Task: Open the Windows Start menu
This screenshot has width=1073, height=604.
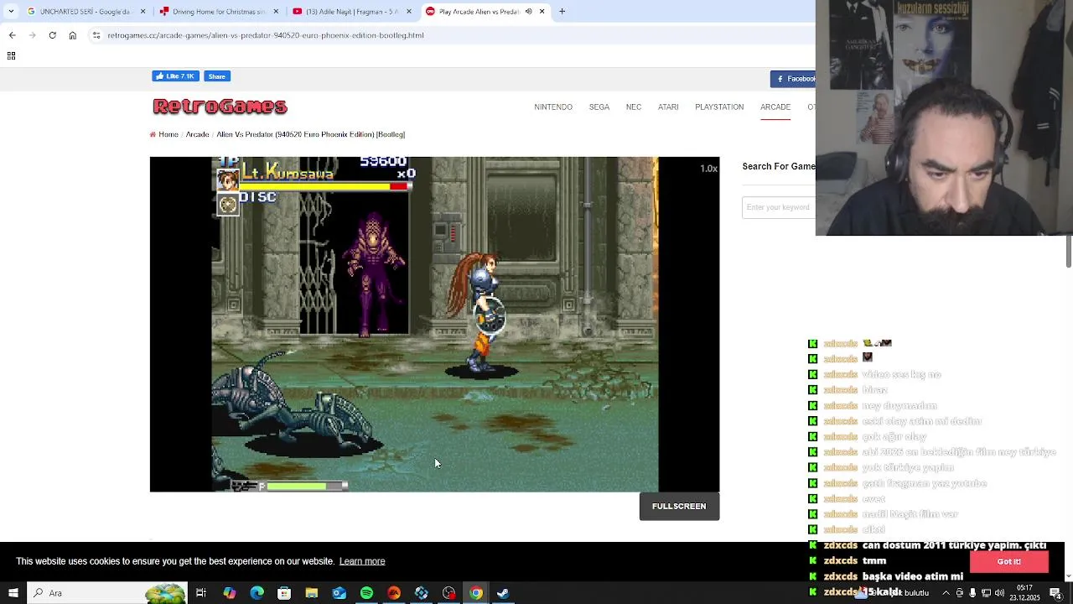Action: (13, 593)
